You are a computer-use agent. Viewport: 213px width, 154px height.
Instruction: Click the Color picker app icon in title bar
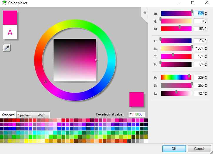click(x=4, y=3)
